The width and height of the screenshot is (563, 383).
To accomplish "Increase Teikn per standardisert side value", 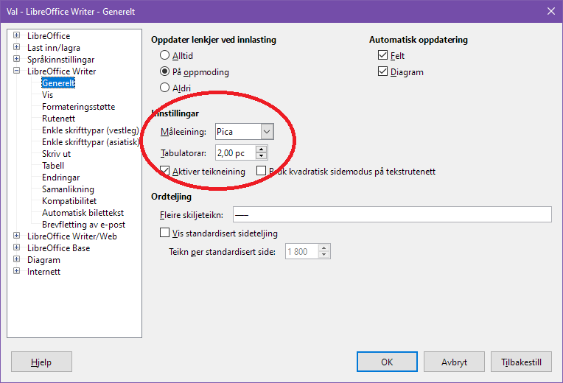I will pos(324,247).
